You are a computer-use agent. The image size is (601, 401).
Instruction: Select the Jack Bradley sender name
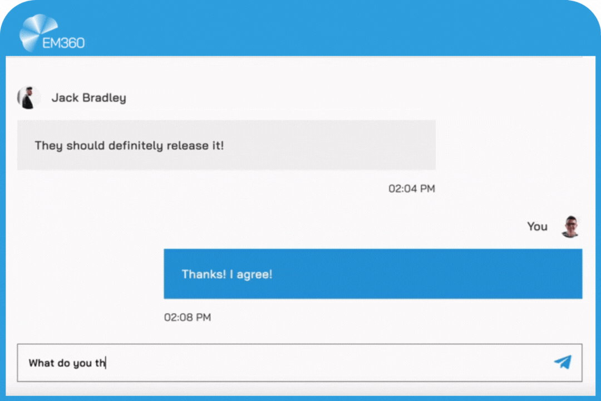click(x=89, y=98)
